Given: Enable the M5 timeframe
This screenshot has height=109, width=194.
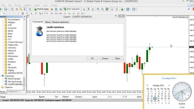Looking at the screenshot, I should coord(52,13).
